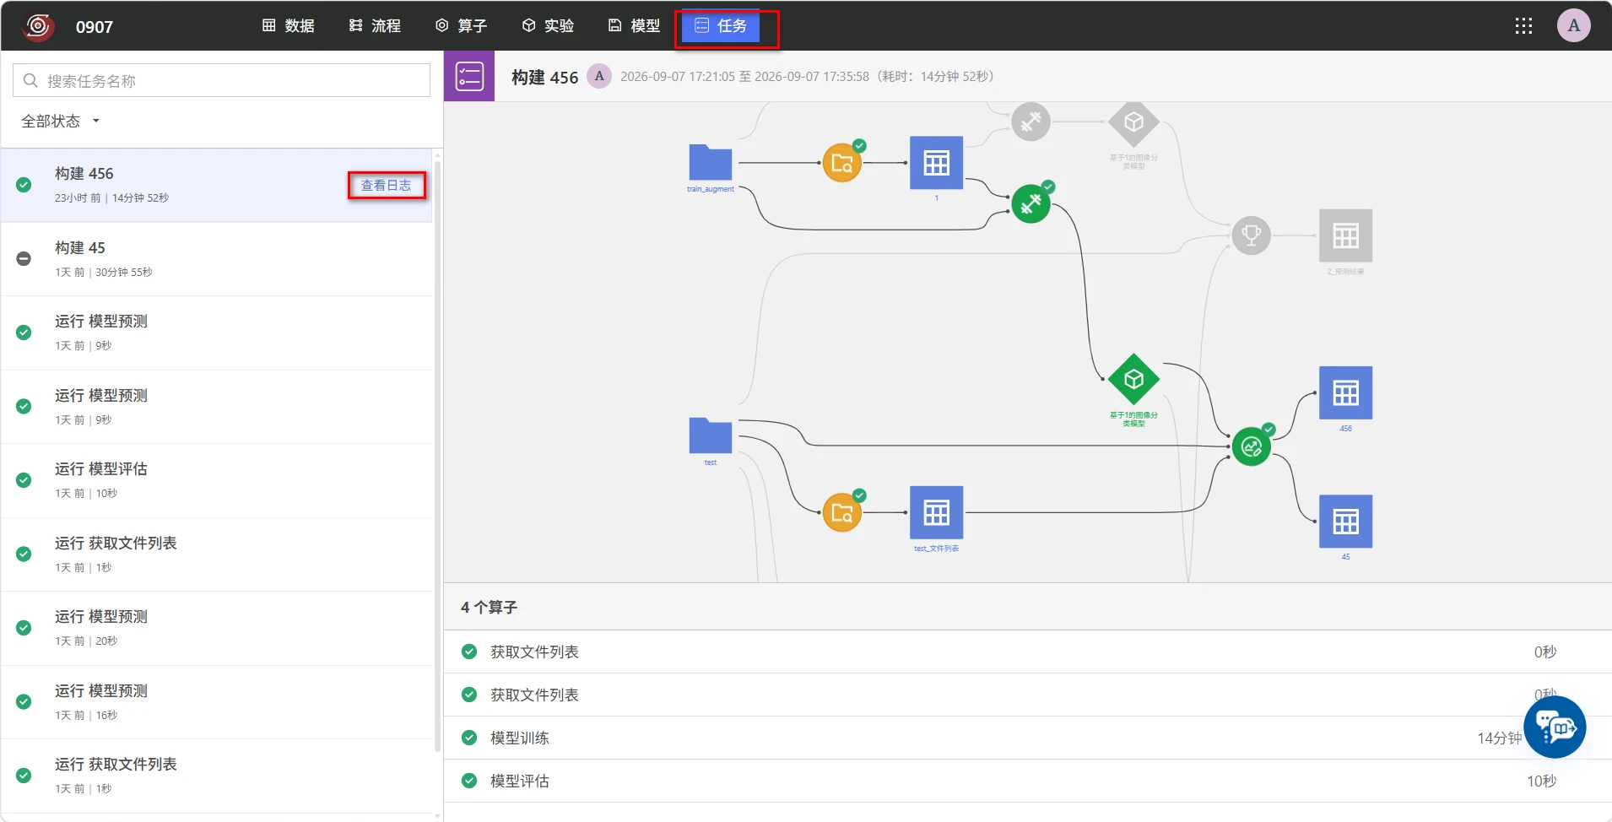Click the app logo beside 0907
The height and width of the screenshot is (822, 1612).
pos(37,26)
